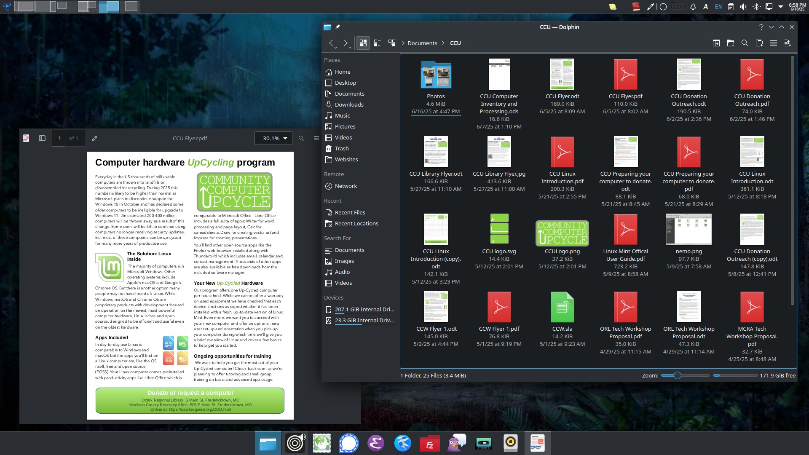This screenshot has width=809, height=455.
Task: Navigate to Documents via the breadcrumb
Action: (x=422, y=43)
